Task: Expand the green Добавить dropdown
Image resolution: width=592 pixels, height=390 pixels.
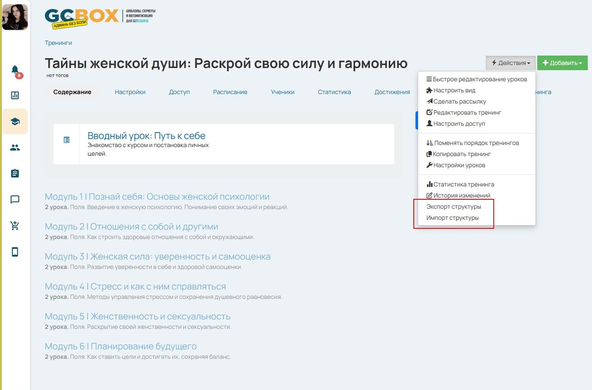Action: [562, 63]
